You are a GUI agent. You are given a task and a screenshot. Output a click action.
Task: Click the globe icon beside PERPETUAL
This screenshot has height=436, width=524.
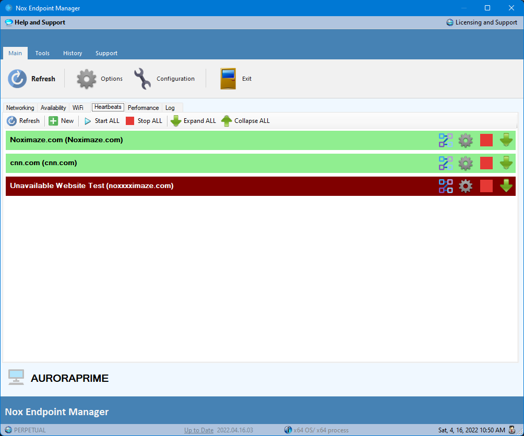pyautogui.click(x=9, y=430)
